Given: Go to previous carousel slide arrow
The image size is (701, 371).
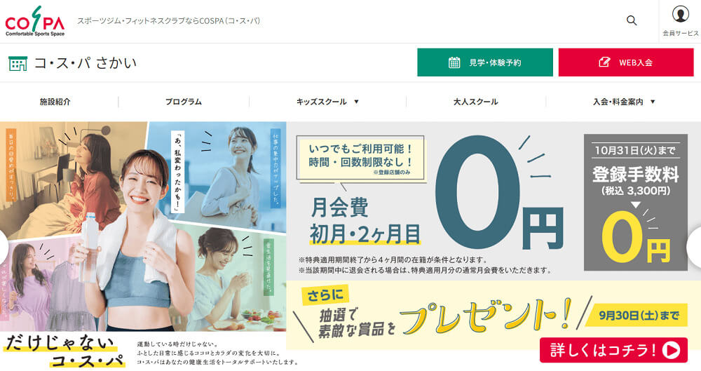Looking at the screenshot, I should coord(4,246).
